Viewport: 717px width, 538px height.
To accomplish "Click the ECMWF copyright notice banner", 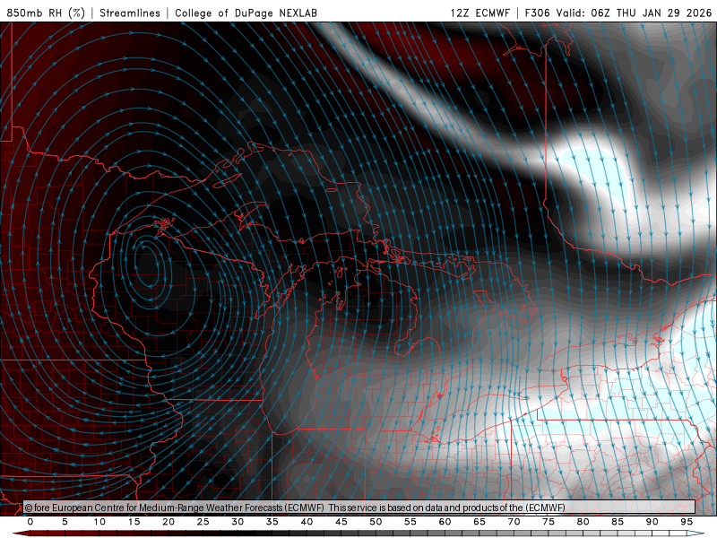I will tap(359, 507).
